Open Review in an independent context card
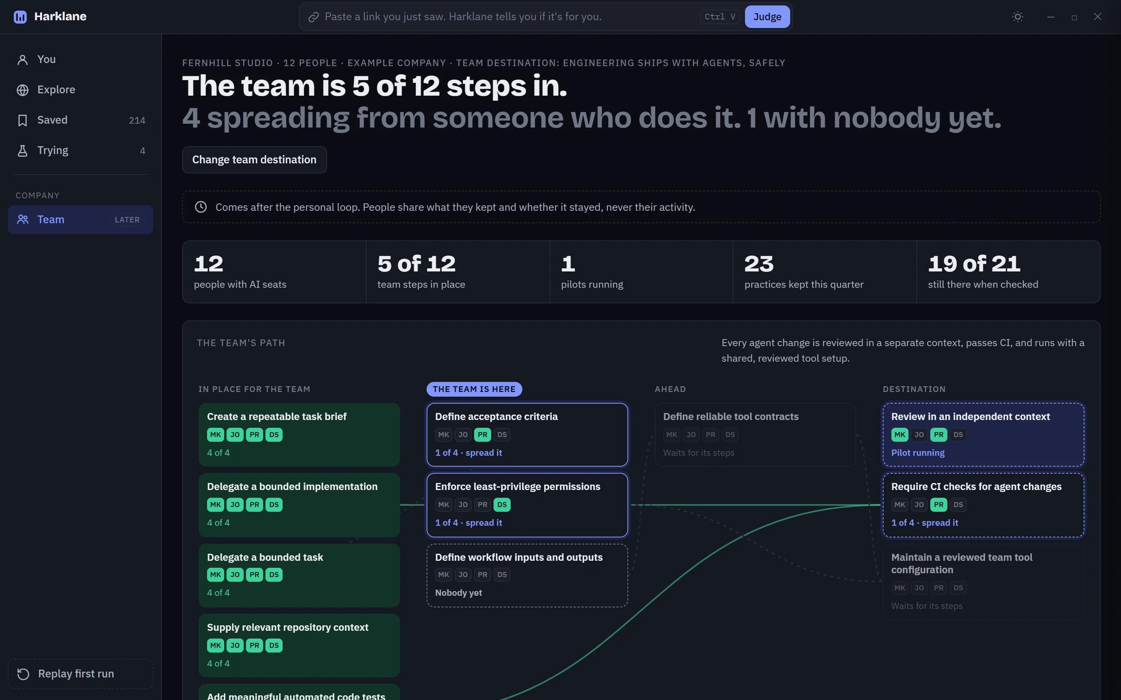The width and height of the screenshot is (1121, 700). (x=984, y=435)
